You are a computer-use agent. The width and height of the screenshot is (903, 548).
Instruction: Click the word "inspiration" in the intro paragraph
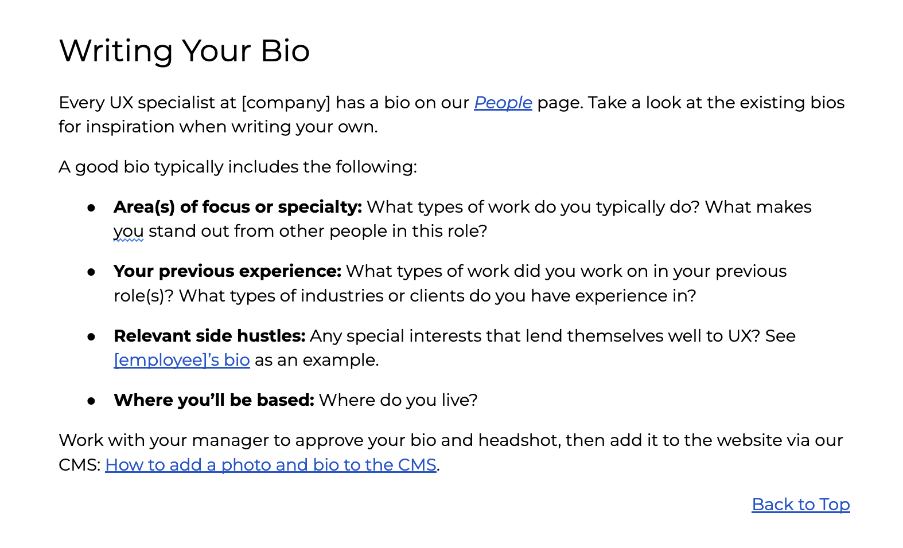[x=130, y=127]
